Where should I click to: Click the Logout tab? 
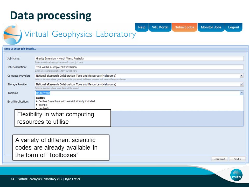click(234, 27)
